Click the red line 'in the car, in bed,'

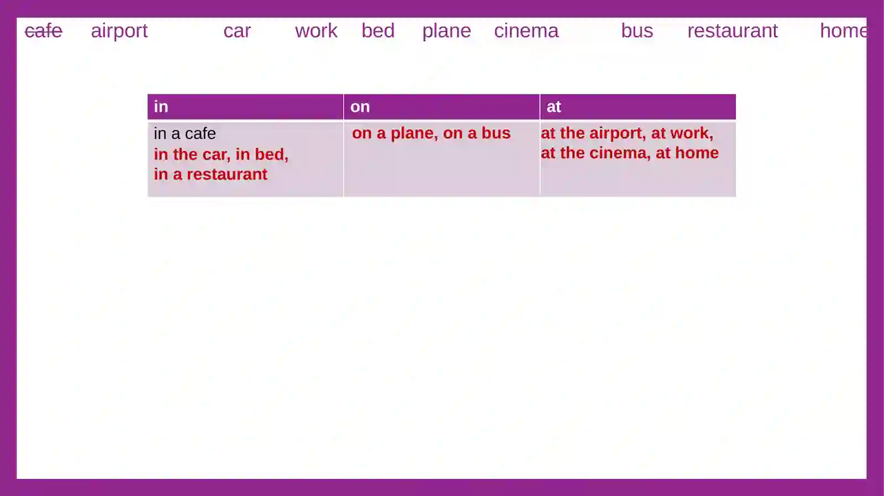(x=221, y=154)
